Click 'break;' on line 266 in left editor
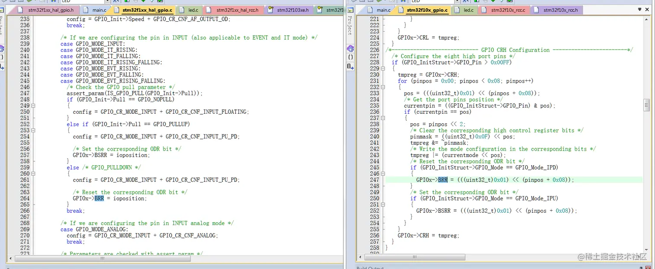 click(76, 211)
